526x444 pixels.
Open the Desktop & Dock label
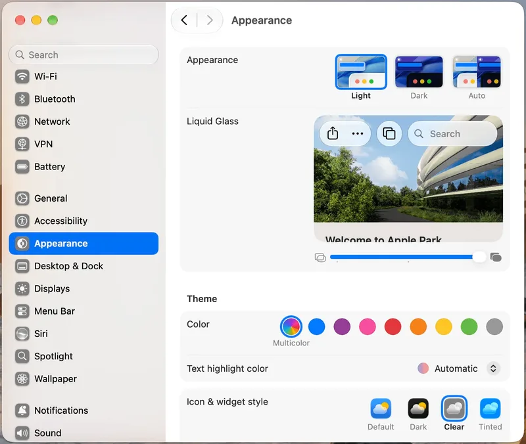(x=69, y=266)
